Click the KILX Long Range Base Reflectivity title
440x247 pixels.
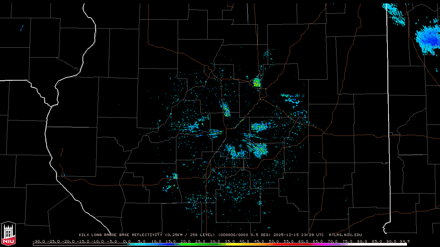pos(120,235)
